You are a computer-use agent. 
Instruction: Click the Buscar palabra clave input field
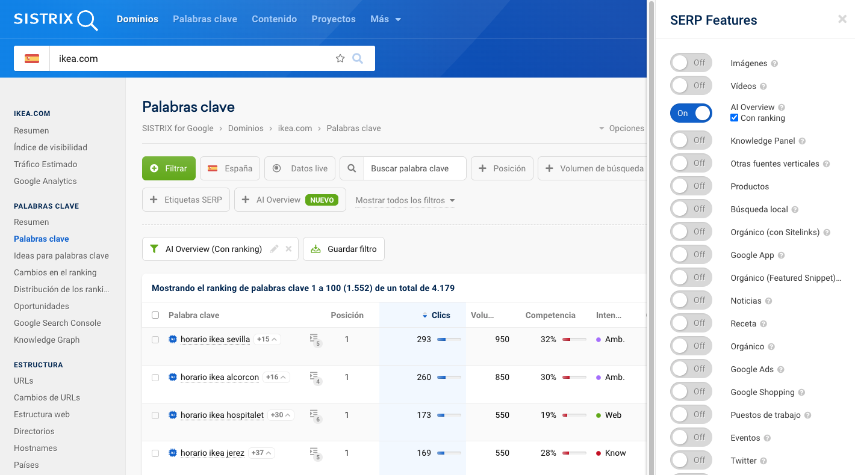click(414, 168)
